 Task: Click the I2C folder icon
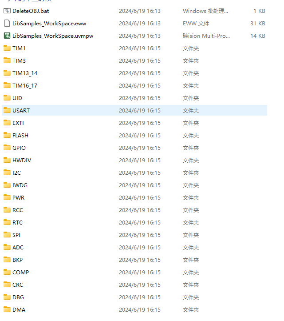point(7,173)
